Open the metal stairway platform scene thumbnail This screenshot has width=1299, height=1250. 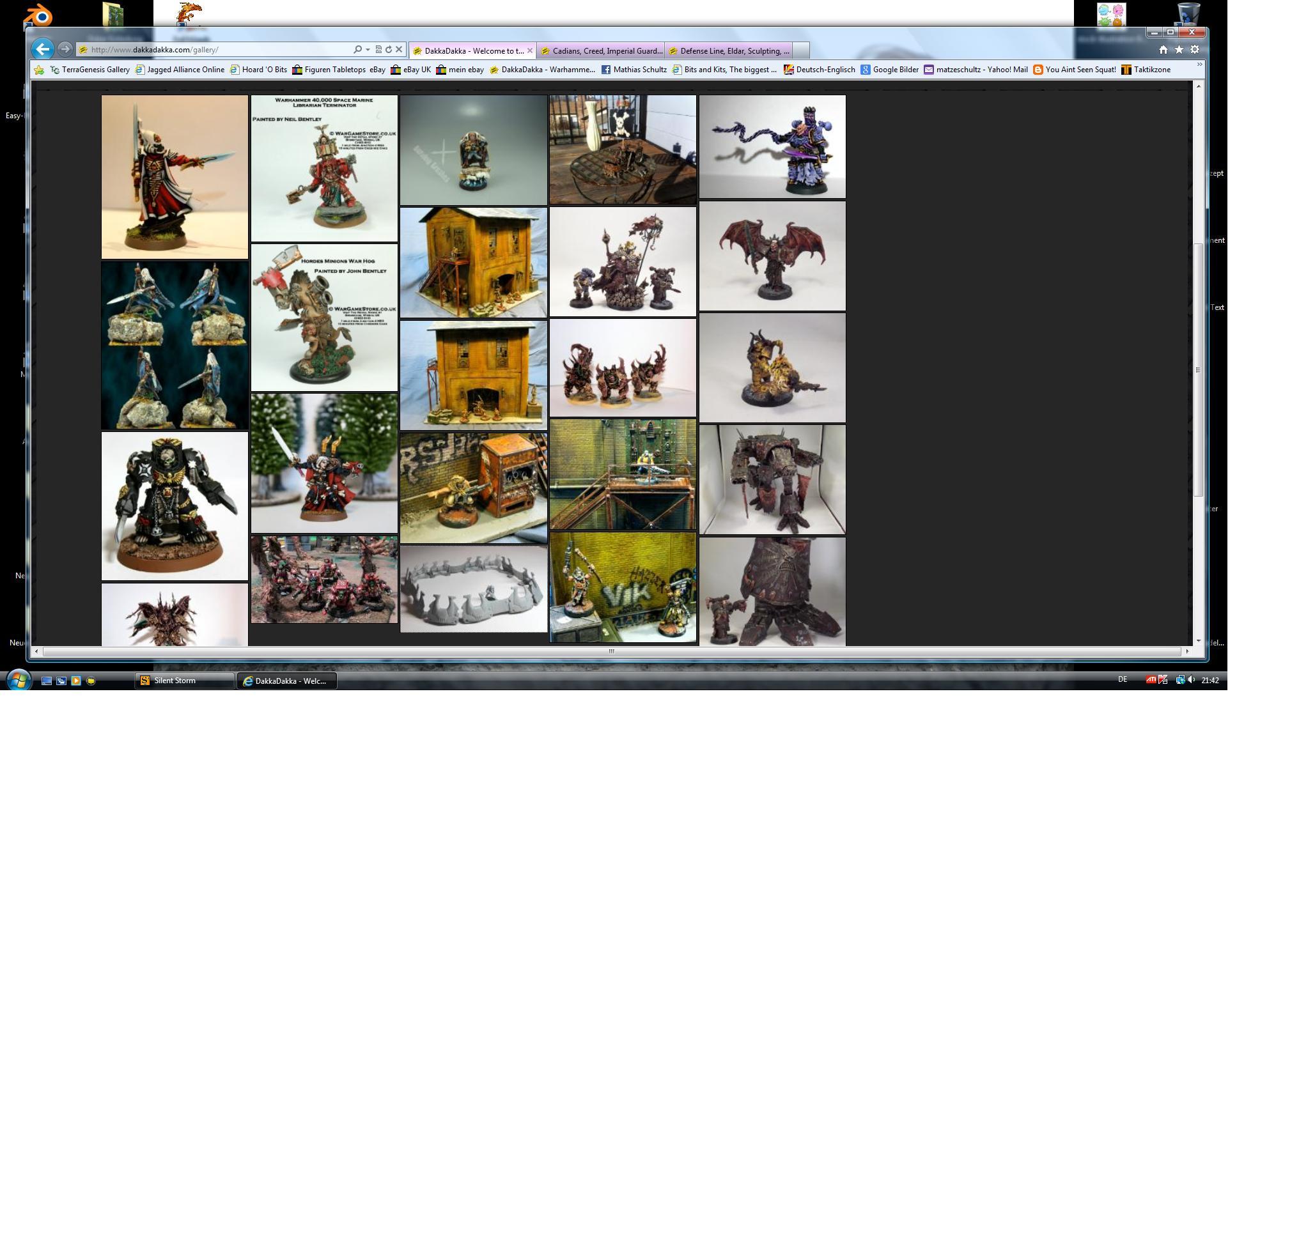623,474
